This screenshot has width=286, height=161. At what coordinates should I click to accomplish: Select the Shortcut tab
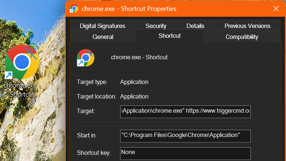pyautogui.click(x=169, y=36)
